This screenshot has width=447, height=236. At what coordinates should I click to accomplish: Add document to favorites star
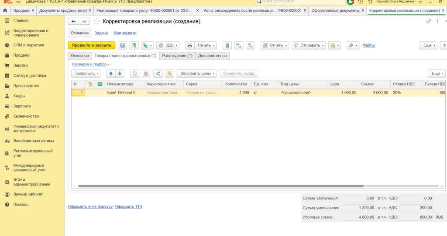pos(96,21)
